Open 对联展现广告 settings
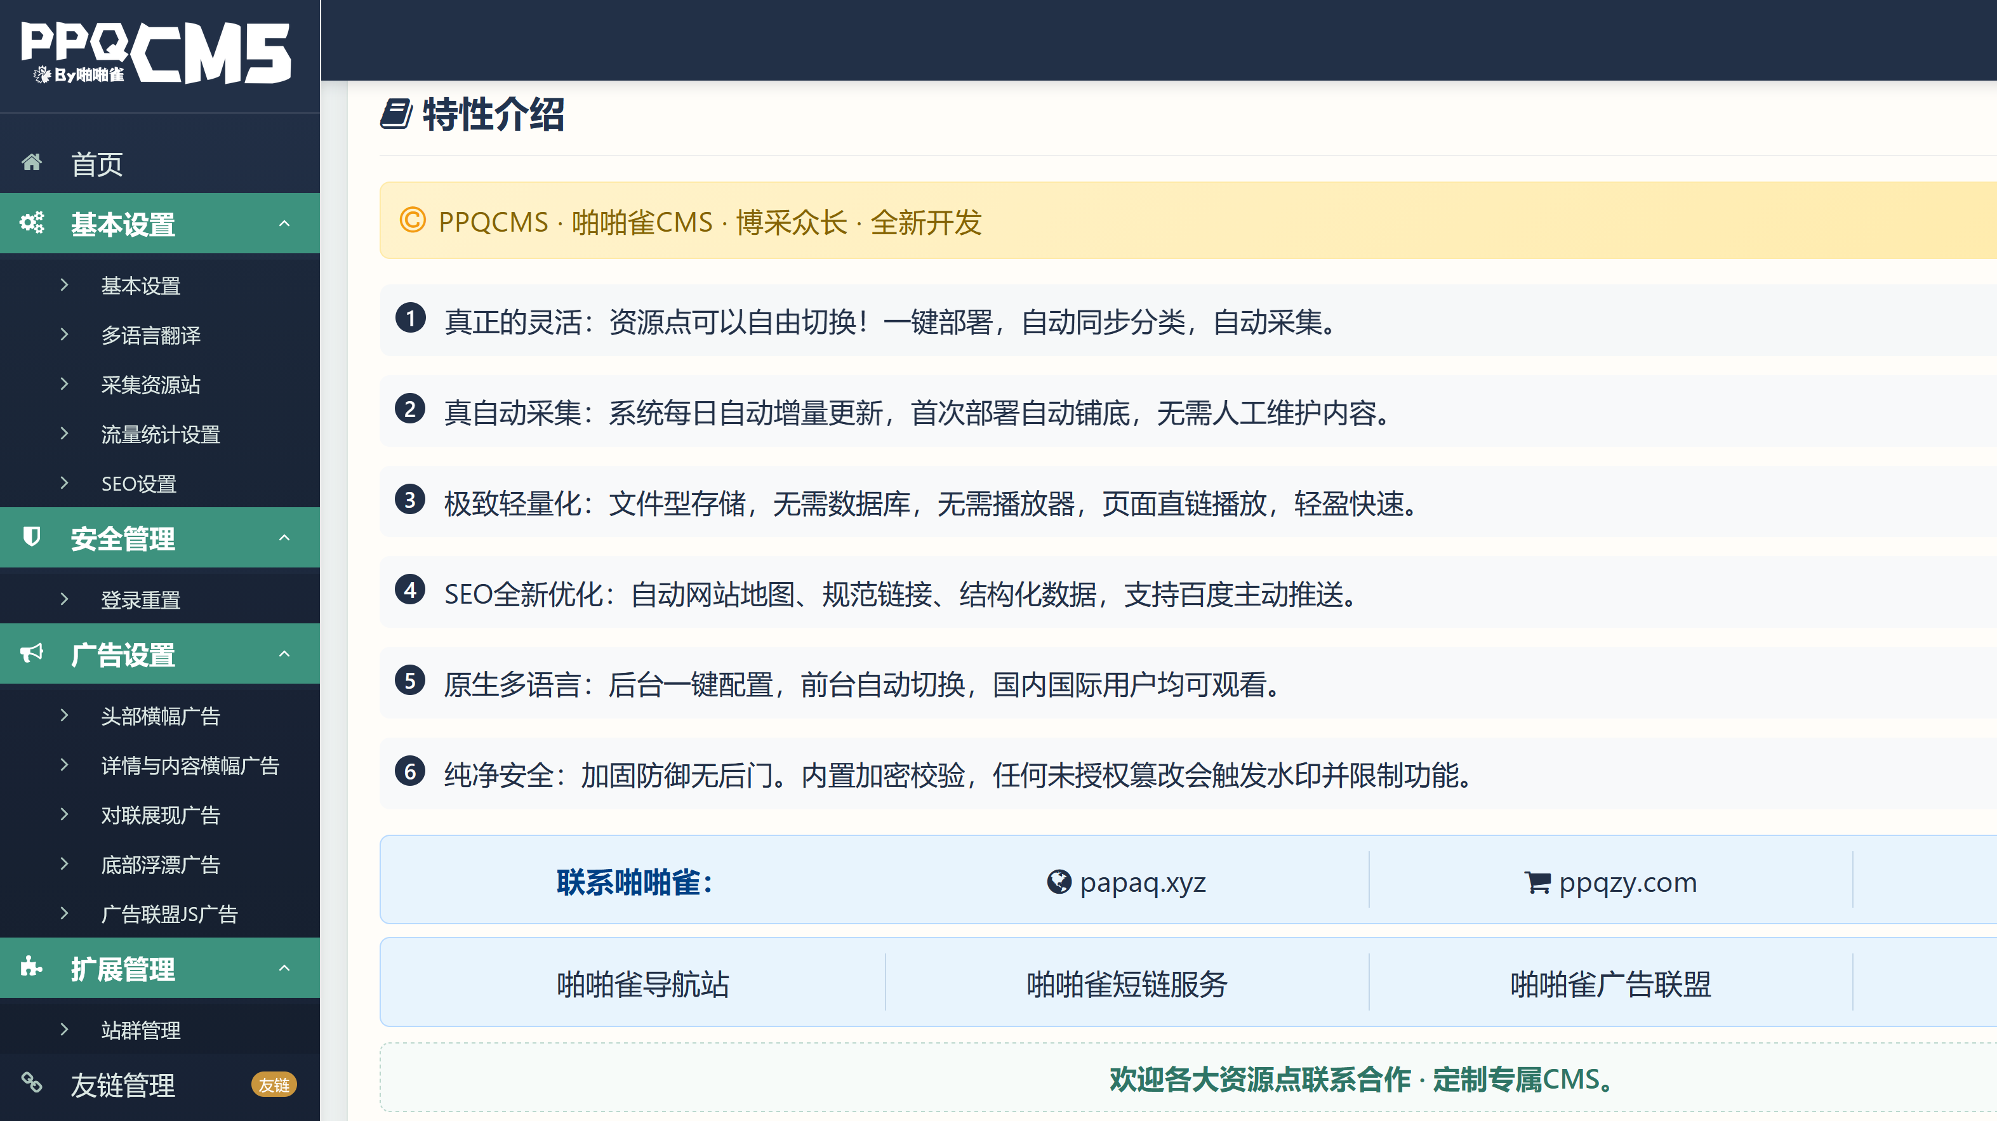This screenshot has width=1997, height=1121. pos(160,815)
